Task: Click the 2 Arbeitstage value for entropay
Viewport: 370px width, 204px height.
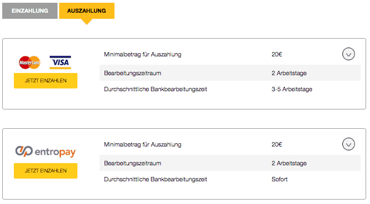Action: click(289, 163)
